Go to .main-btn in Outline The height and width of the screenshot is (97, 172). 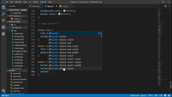(x=17, y=91)
